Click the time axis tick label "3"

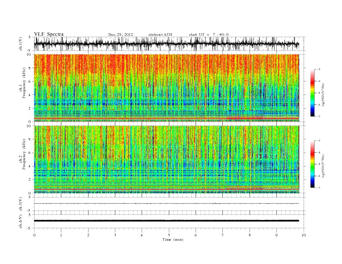click(x=115, y=235)
